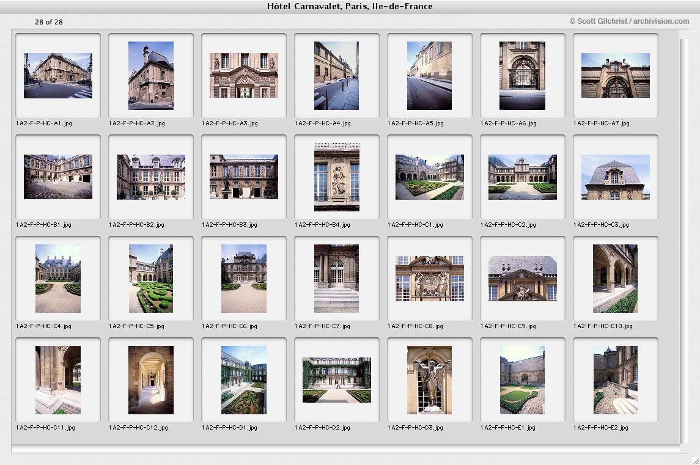
Task: Select the caption text 1A2-F-P-HC-E2.jpg
Action: (x=600, y=428)
